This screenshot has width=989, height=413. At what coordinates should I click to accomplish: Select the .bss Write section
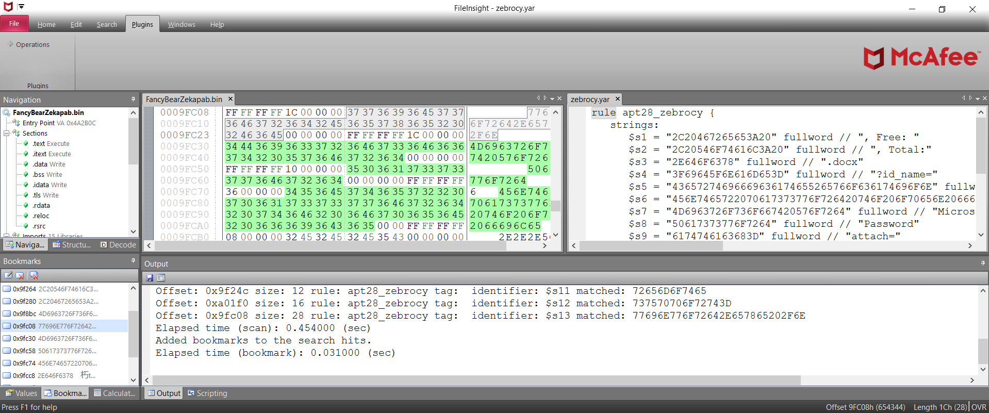coord(47,174)
